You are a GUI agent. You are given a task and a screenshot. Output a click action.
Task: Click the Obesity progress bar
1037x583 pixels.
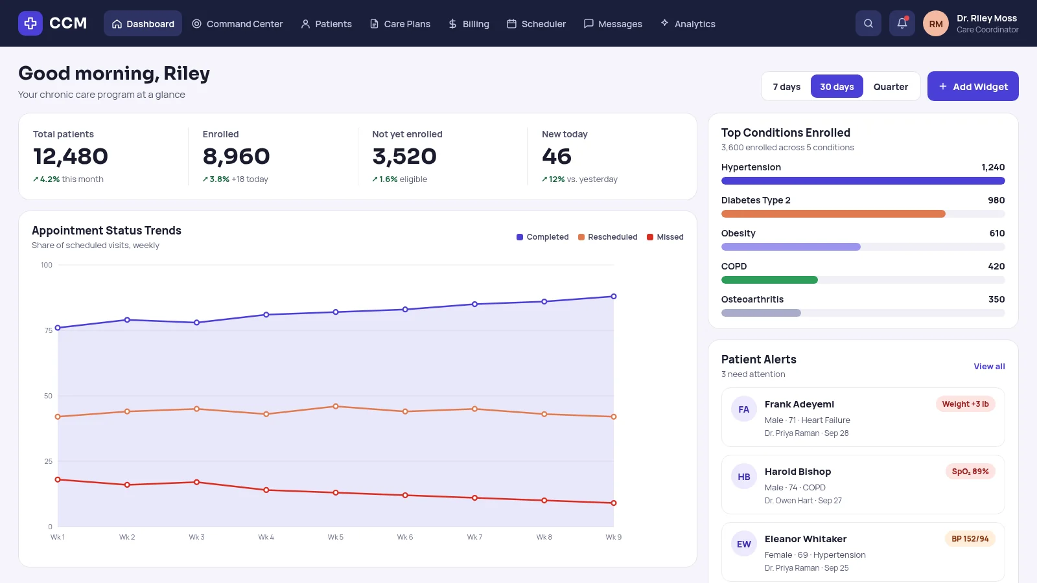(x=863, y=247)
